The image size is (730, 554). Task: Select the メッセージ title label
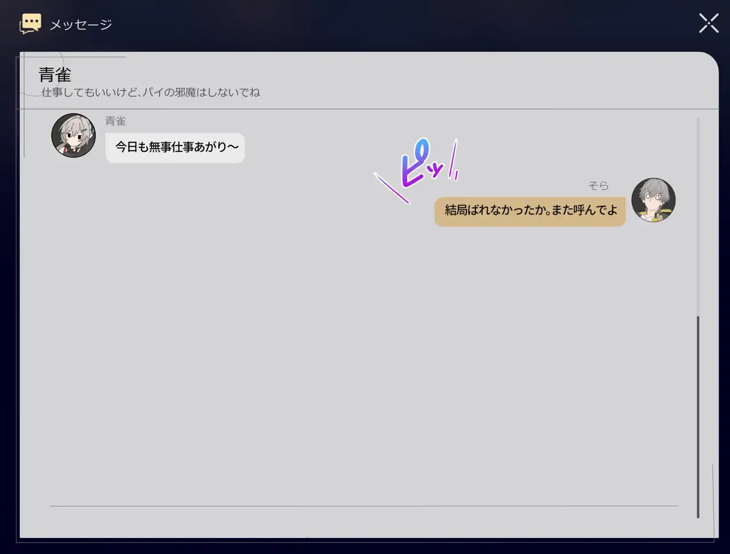[80, 25]
